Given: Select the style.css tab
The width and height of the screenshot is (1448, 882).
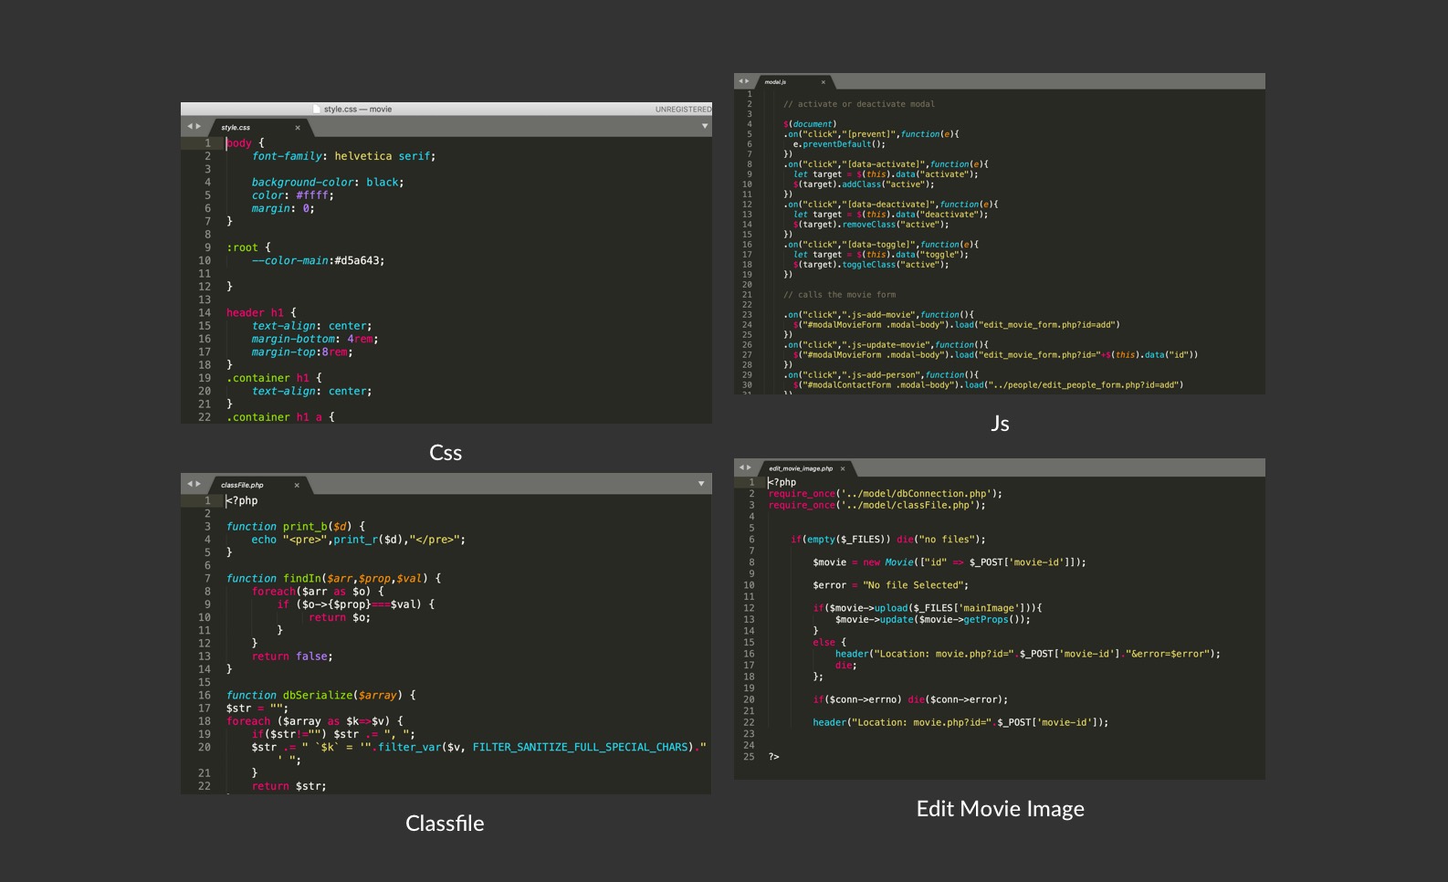Looking at the screenshot, I should 236,128.
